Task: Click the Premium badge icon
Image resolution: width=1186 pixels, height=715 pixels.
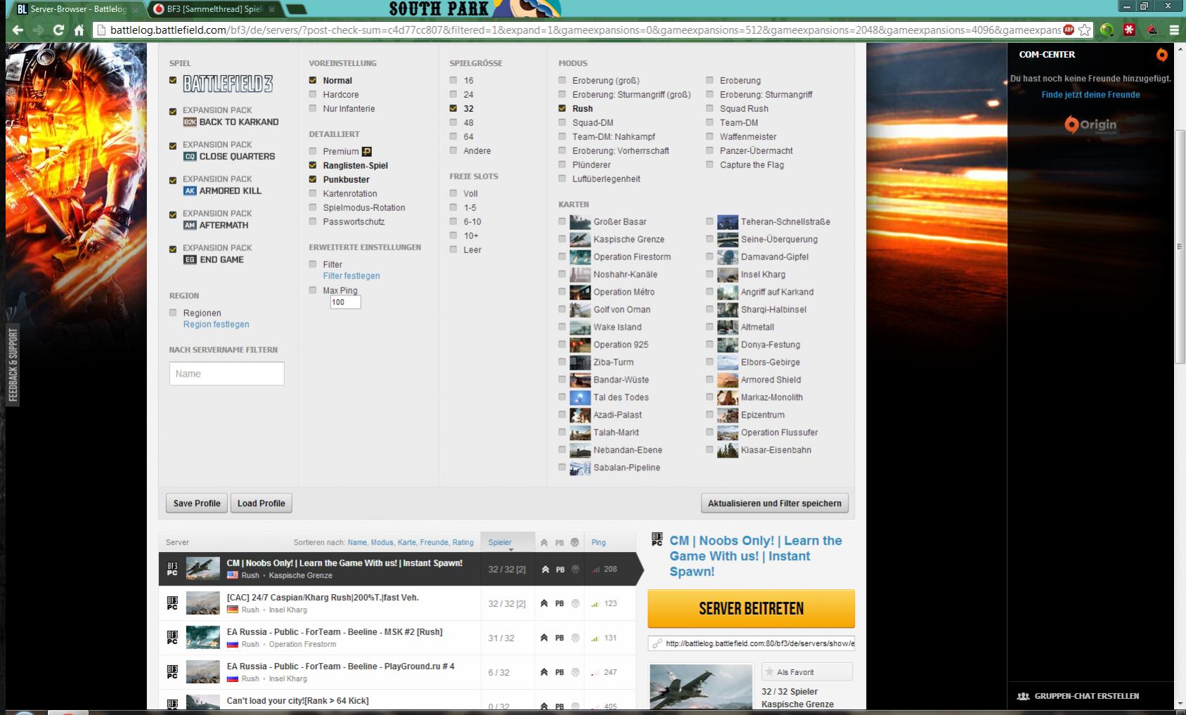Action: pyautogui.click(x=366, y=151)
